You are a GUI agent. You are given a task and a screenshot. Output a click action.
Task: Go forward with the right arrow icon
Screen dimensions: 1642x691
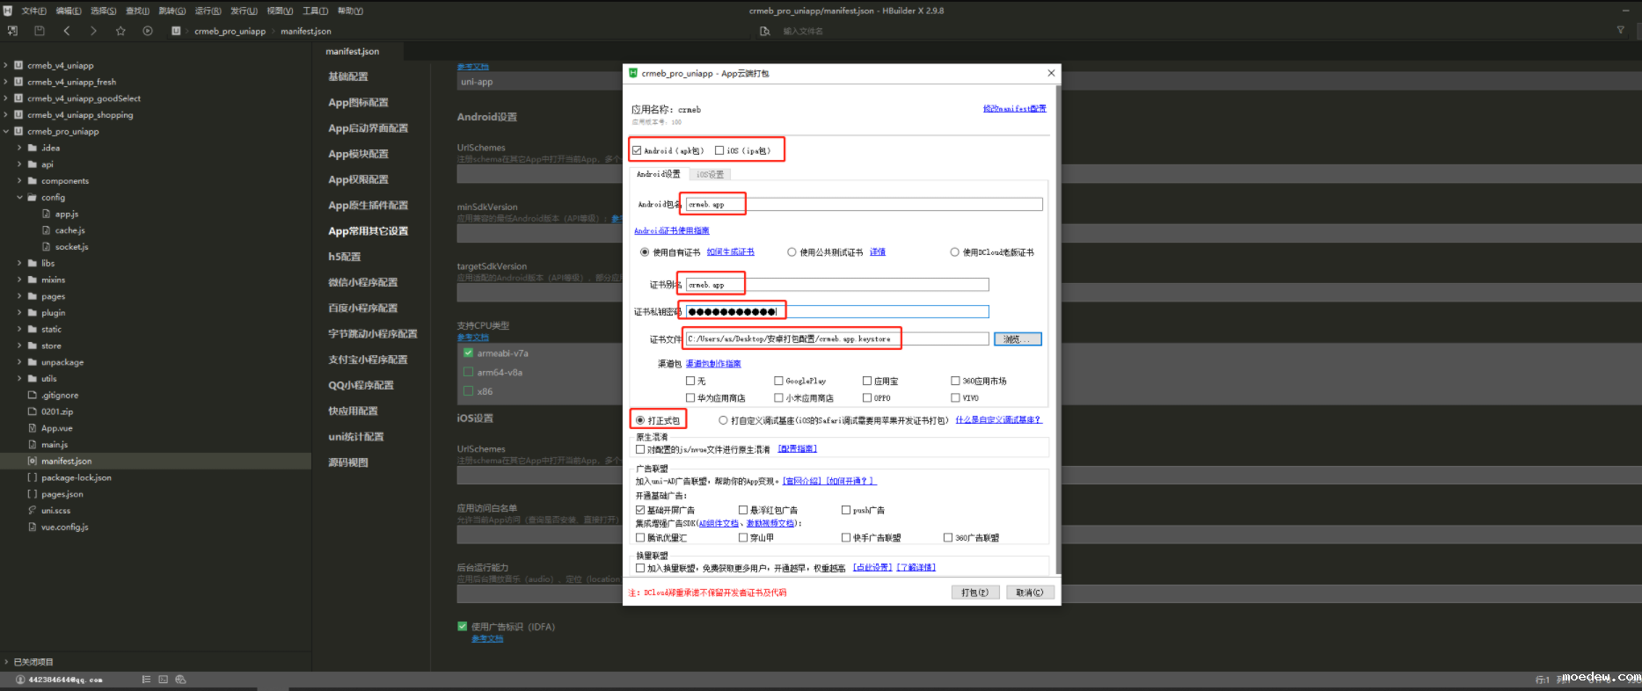coord(93,31)
